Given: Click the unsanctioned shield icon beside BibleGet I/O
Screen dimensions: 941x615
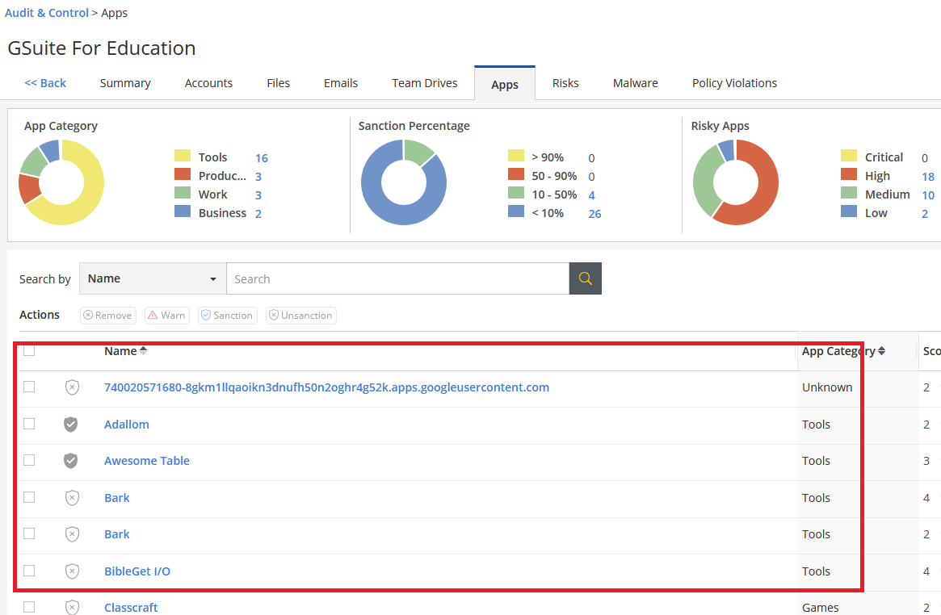Looking at the screenshot, I should (72, 571).
